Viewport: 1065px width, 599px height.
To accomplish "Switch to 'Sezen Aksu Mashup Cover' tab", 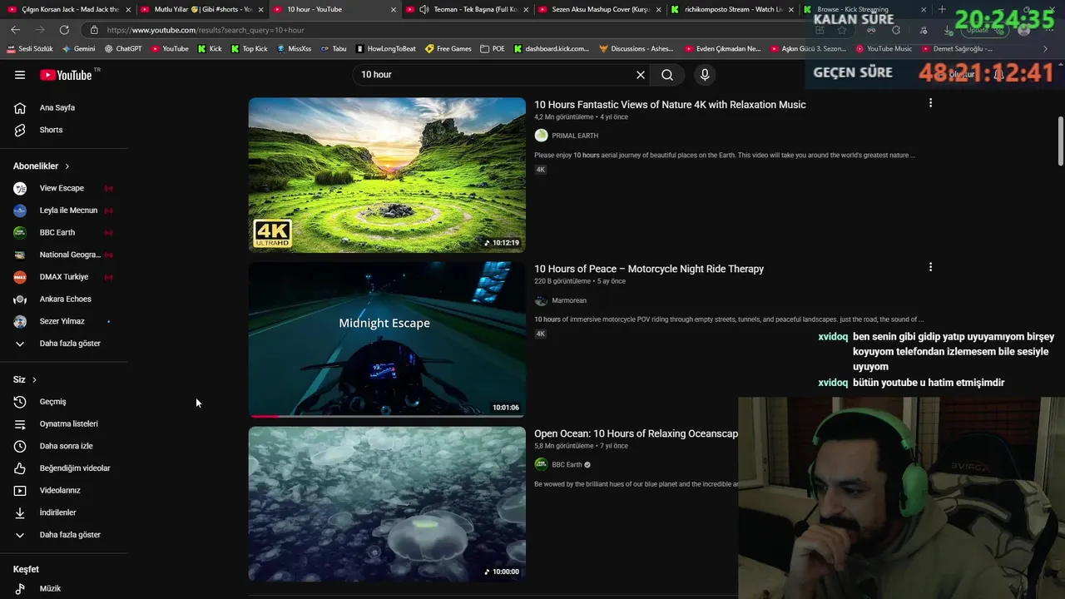I will click(600, 9).
